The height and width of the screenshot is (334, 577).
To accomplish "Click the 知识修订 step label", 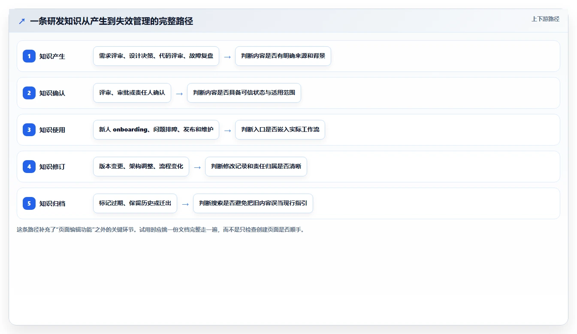I will coord(52,167).
